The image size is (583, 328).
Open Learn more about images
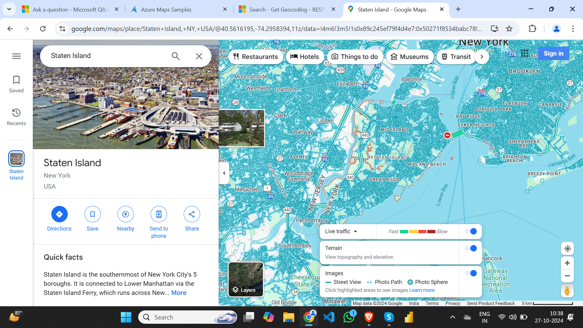click(x=422, y=290)
